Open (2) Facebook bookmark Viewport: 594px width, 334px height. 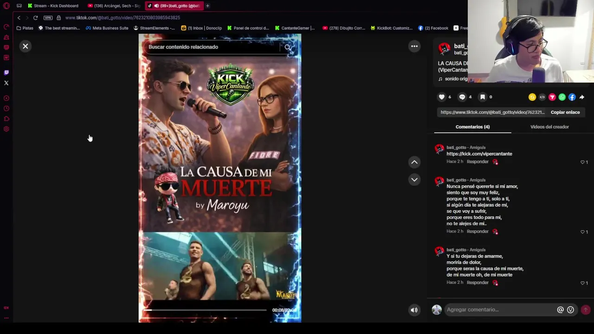tap(433, 28)
